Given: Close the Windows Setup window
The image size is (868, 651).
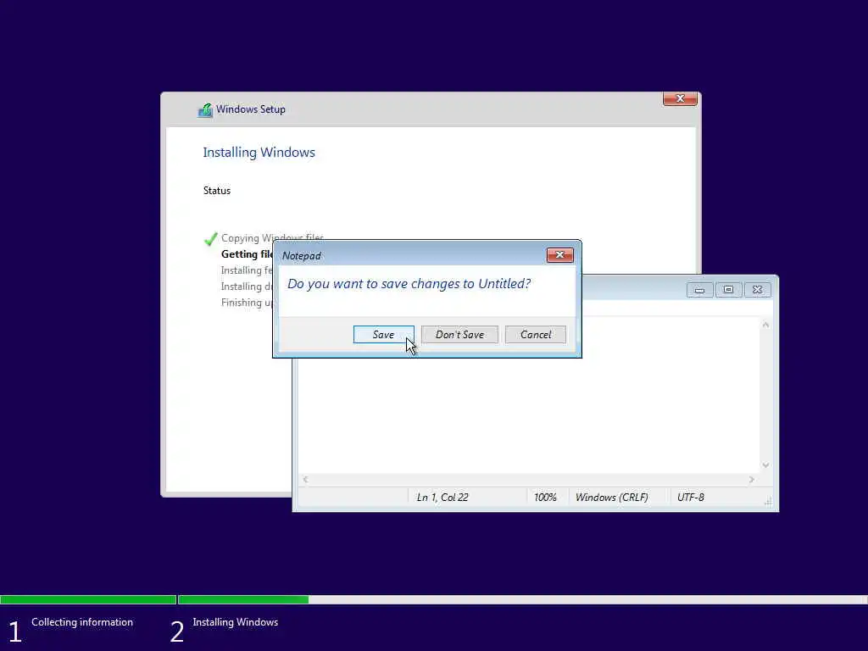Looking at the screenshot, I should click(680, 98).
